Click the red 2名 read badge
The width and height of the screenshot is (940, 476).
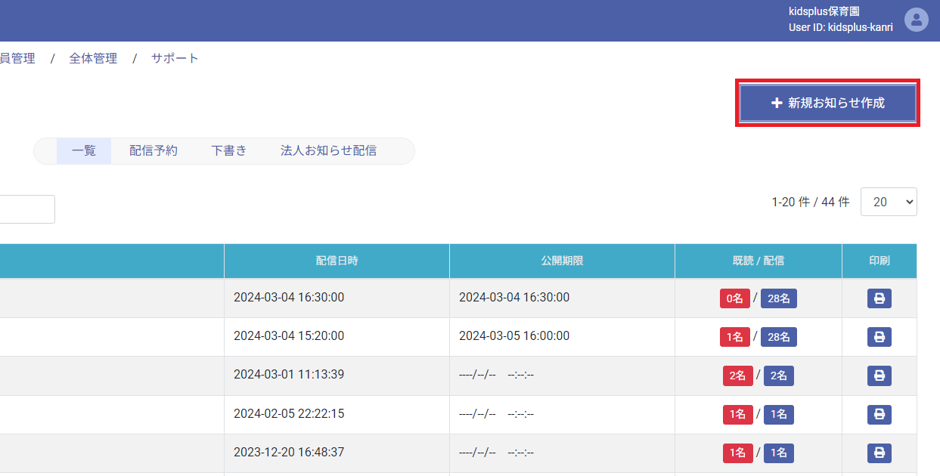tap(738, 376)
